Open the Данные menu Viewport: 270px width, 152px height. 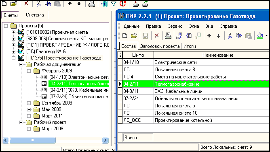[131, 26]
